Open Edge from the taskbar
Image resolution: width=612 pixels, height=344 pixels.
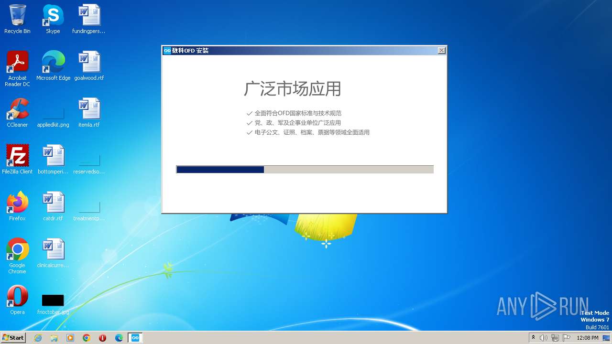(119, 338)
